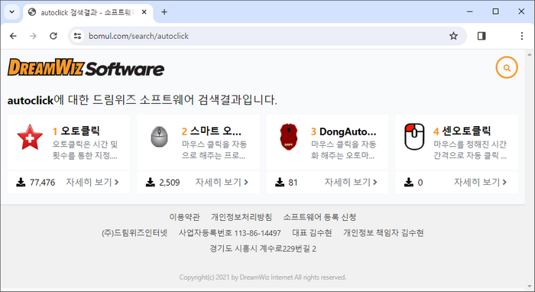The height and width of the screenshot is (292, 535).
Task: Go back with the browser back arrow
Action: [13, 36]
